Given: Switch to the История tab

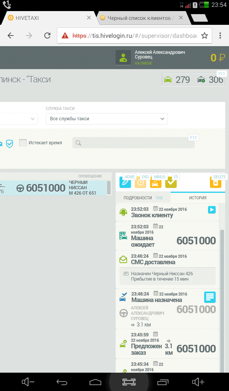Looking at the screenshot, I should tap(198, 198).
